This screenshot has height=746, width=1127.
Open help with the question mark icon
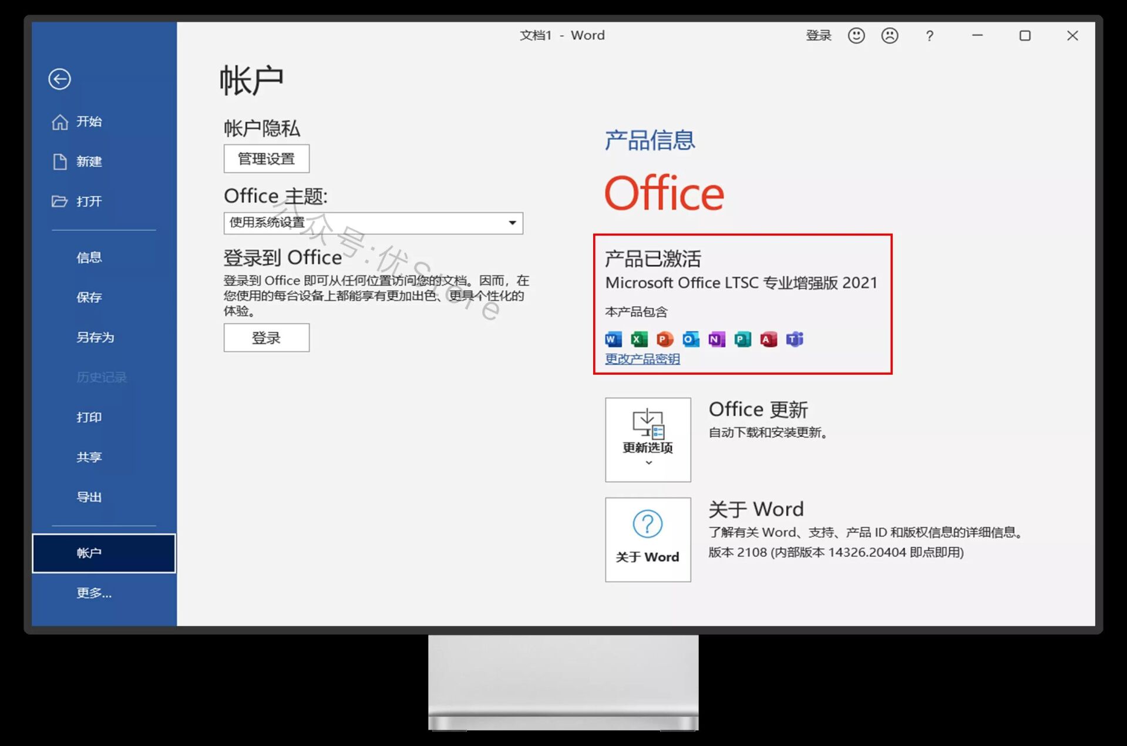[x=929, y=36]
